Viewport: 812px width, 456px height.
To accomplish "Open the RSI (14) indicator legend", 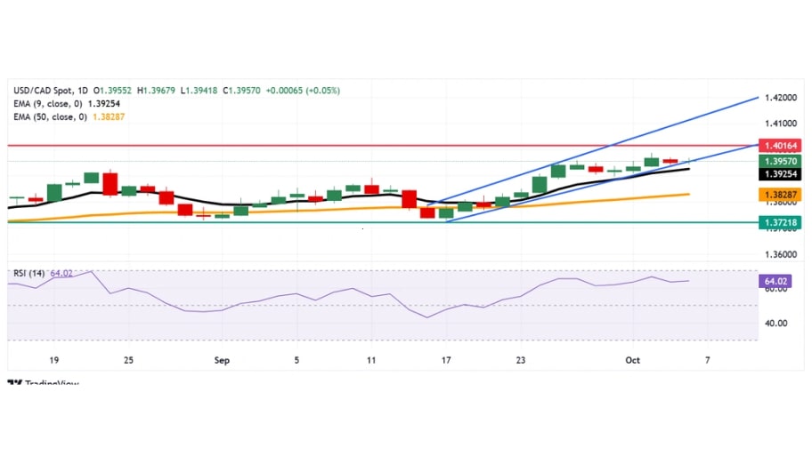I will click(28, 274).
